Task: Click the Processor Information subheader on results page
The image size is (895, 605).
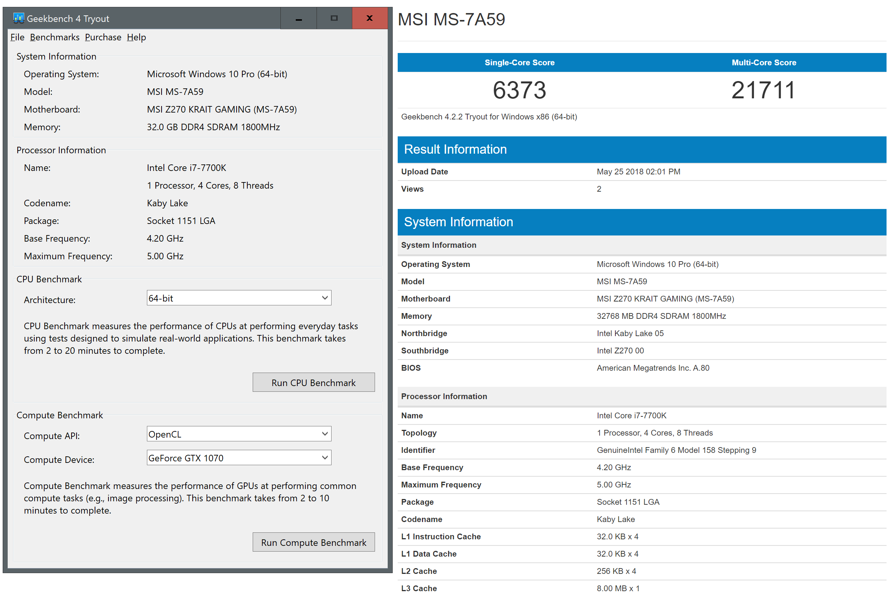Action: [444, 397]
